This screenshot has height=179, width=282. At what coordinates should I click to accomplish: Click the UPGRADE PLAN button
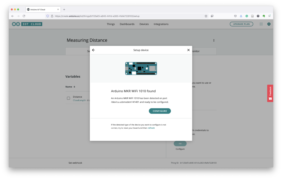[x=241, y=24]
